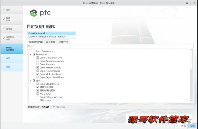
Task: Tick the Creo Simulate checkbox
Action: tap(38, 64)
